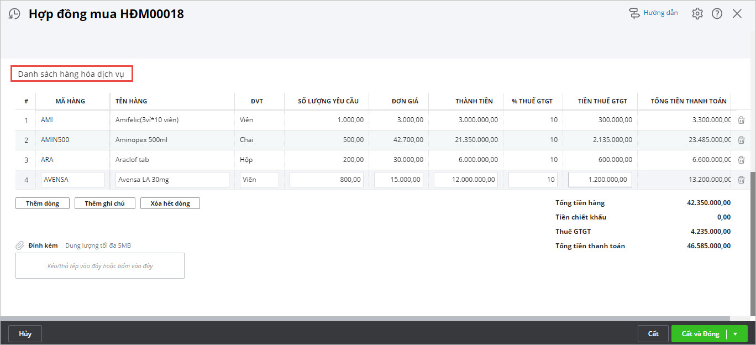Delete the AVENSA row via trash icon
The image size is (756, 345).
click(x=741, y=180)
